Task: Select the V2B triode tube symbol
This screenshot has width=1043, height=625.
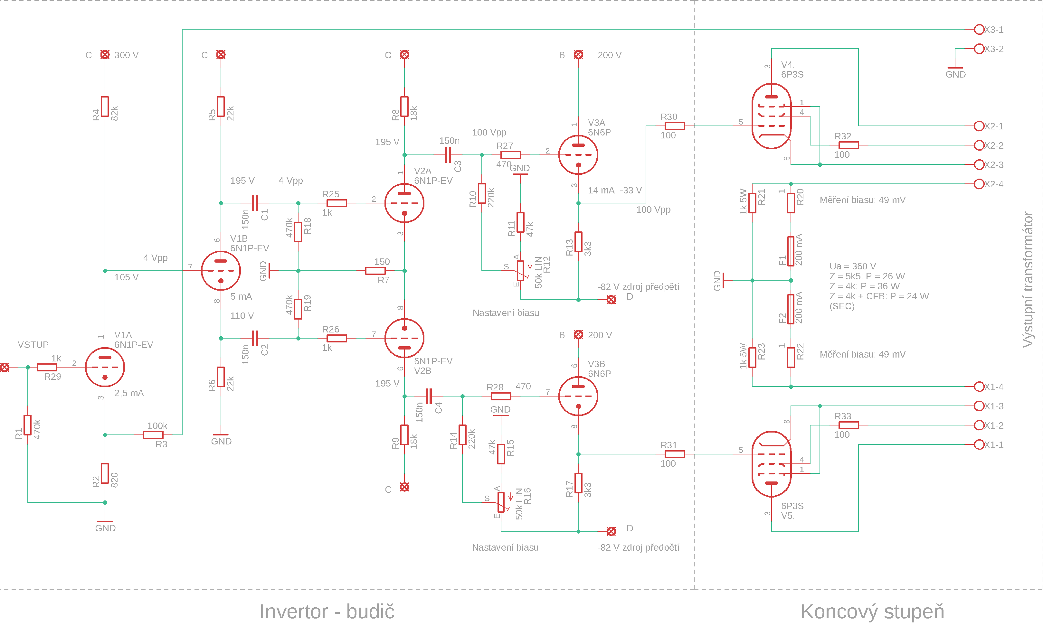Action: [x=404, y=338]
